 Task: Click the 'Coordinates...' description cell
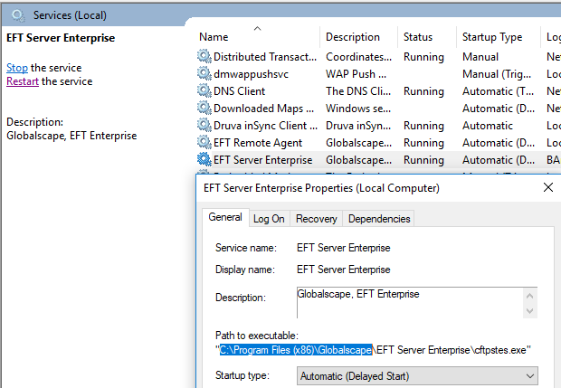[x=359, y=57]
